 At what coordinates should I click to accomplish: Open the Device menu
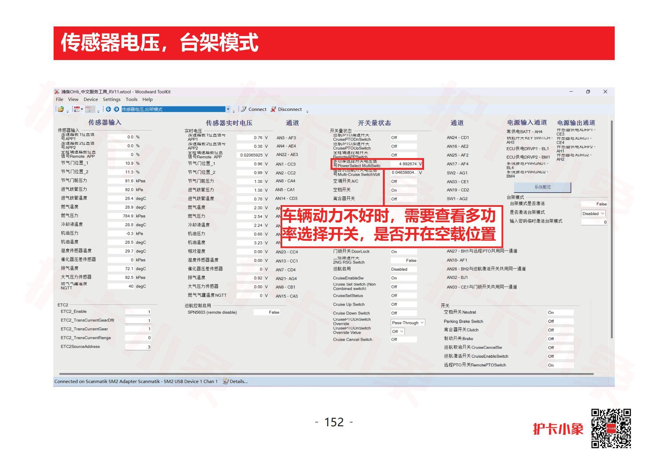(90, 99)
